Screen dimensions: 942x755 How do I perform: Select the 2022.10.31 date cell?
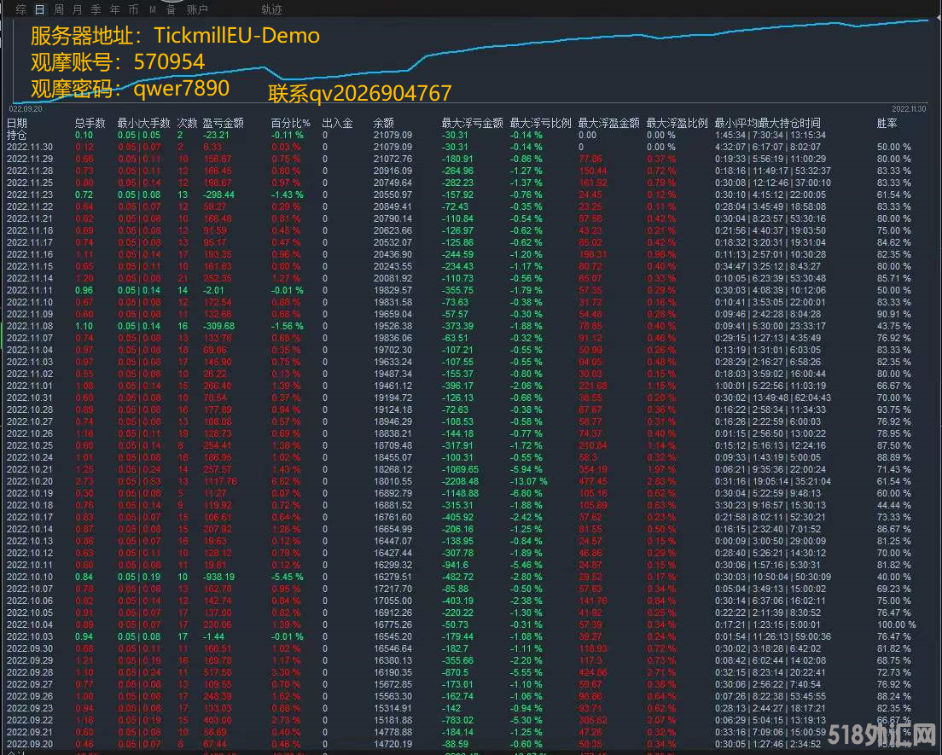coord(29,398)
